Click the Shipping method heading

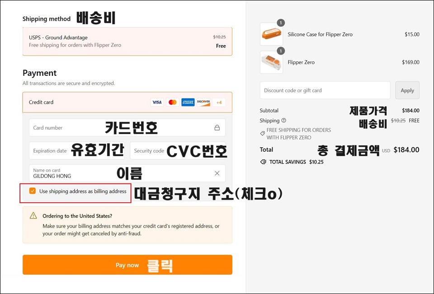click(47, 19)
